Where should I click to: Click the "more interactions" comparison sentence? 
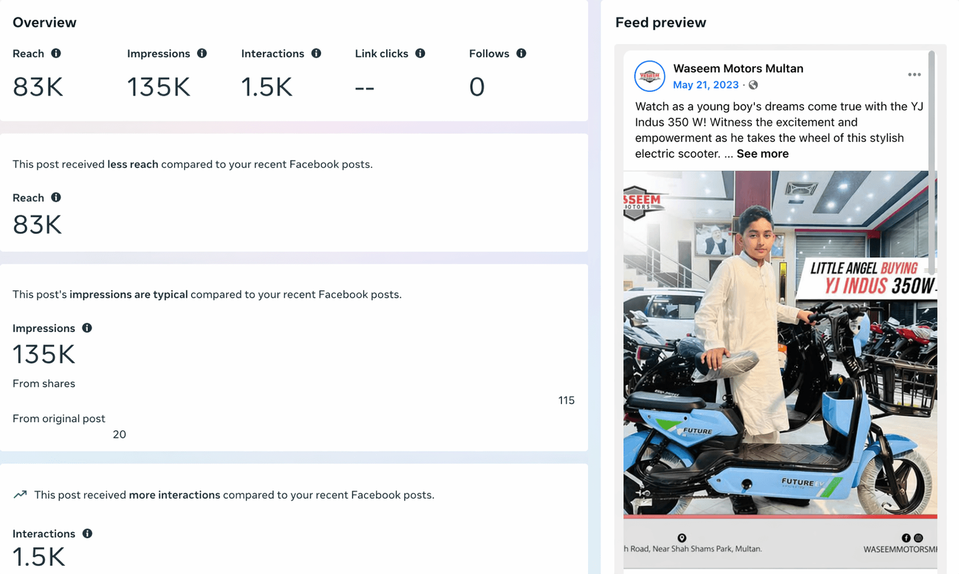pos(234,495)
